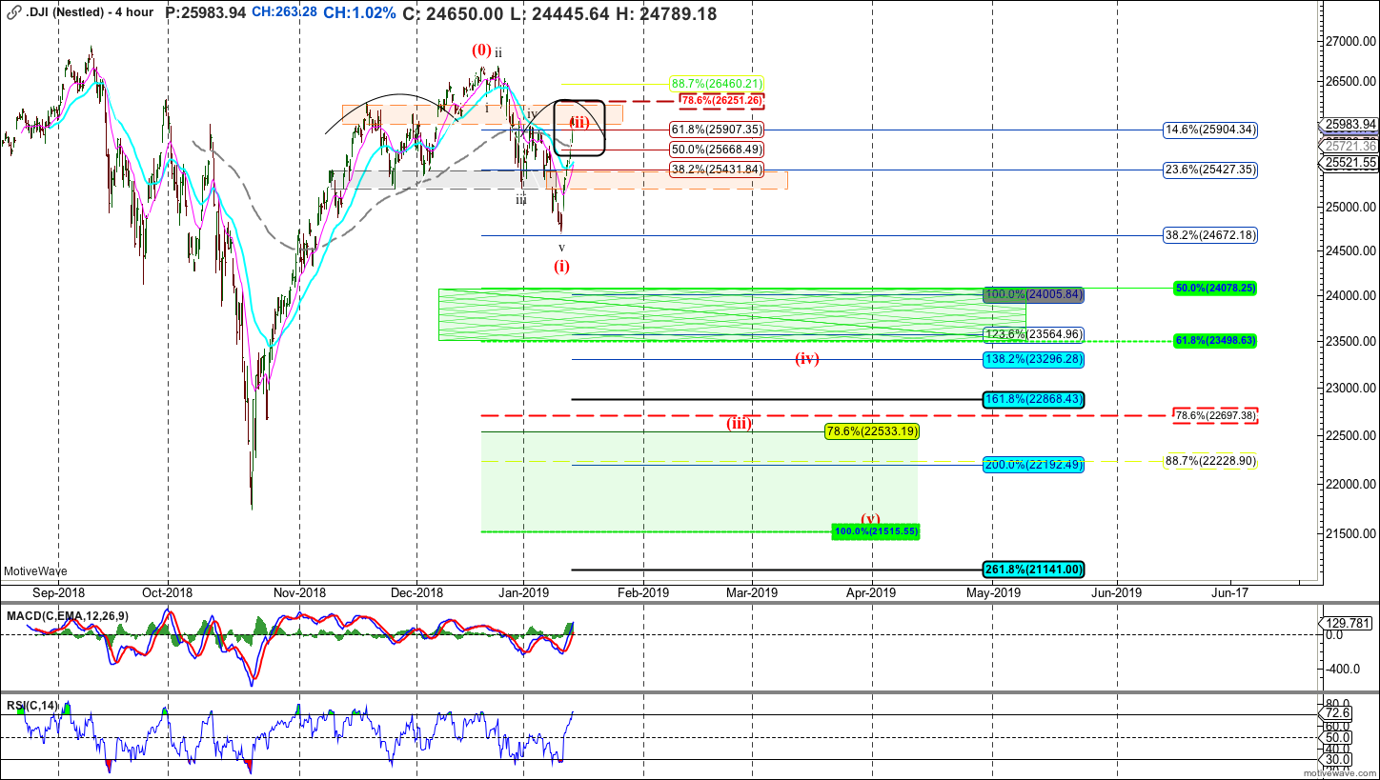This screenshot has height=780, width=1380.
Task: Click the green hatched target zone box
Action: [732, 315]
